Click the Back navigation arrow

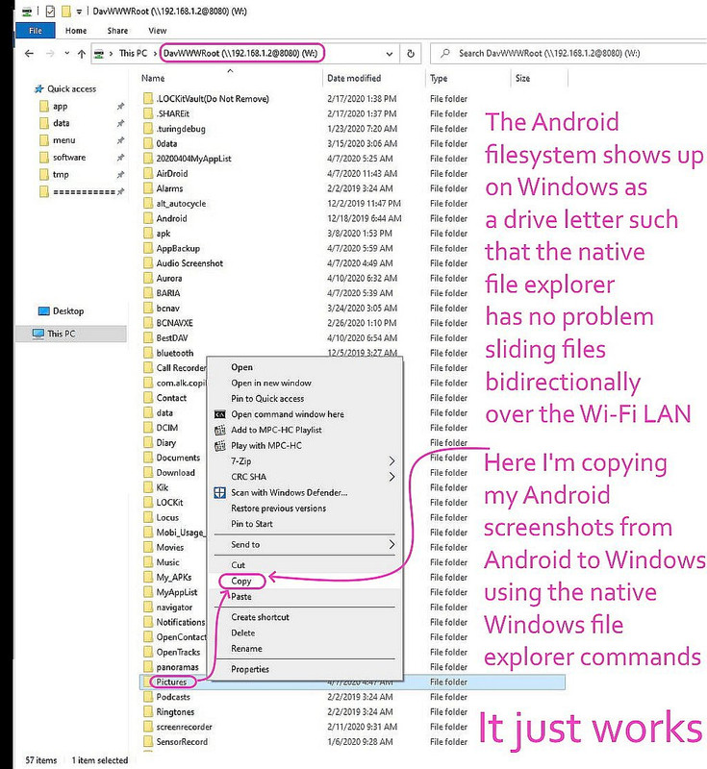[30, 54]
